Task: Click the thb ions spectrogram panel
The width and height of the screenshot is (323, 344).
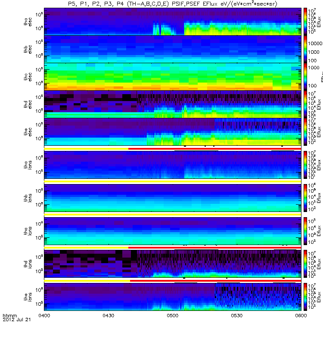Action: pyautogui.click(x=173, y=198)
